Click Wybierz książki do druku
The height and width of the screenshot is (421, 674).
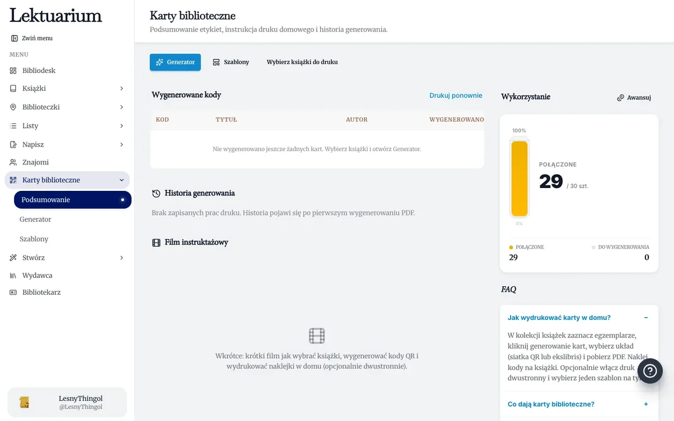(x=302, y=62)
